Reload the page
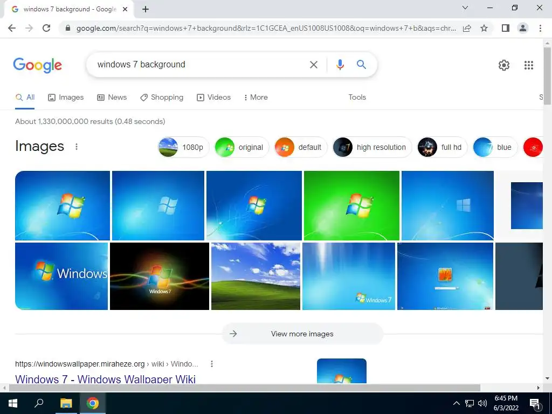Screen dimensions: 552x414 (x=46, y=28)
